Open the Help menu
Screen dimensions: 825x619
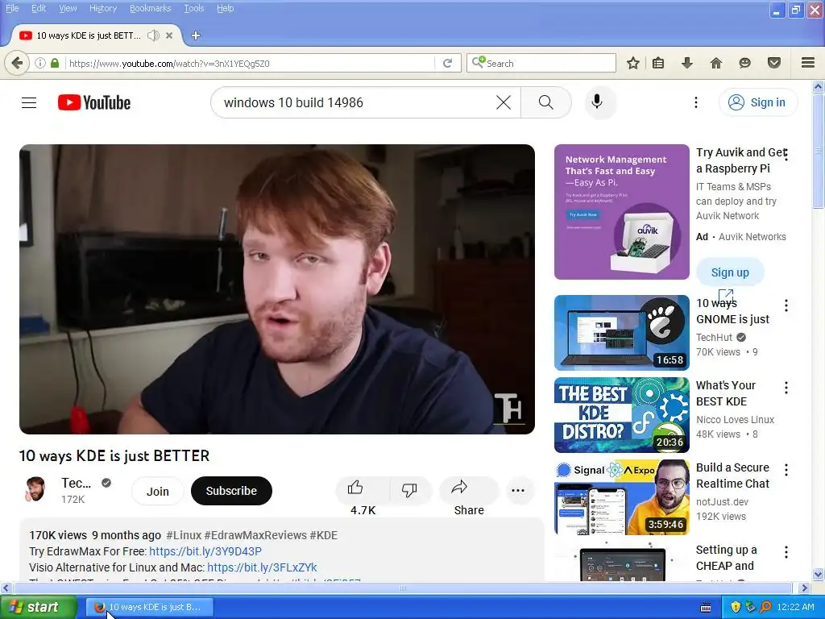click(226, 8)
